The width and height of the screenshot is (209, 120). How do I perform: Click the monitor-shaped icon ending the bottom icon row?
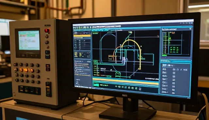(140, 89)
